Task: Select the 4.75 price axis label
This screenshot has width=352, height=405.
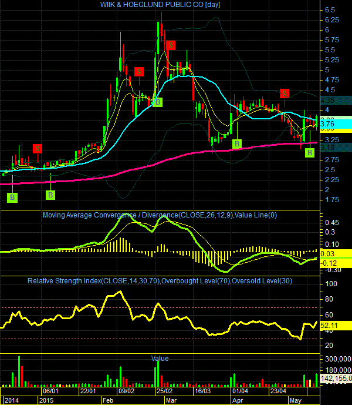Action: (332, 80)
